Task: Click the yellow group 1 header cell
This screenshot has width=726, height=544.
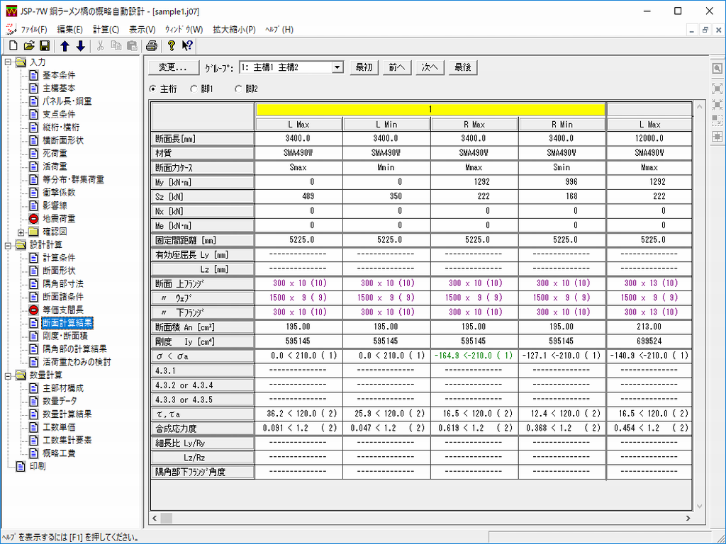Action: 430,110
